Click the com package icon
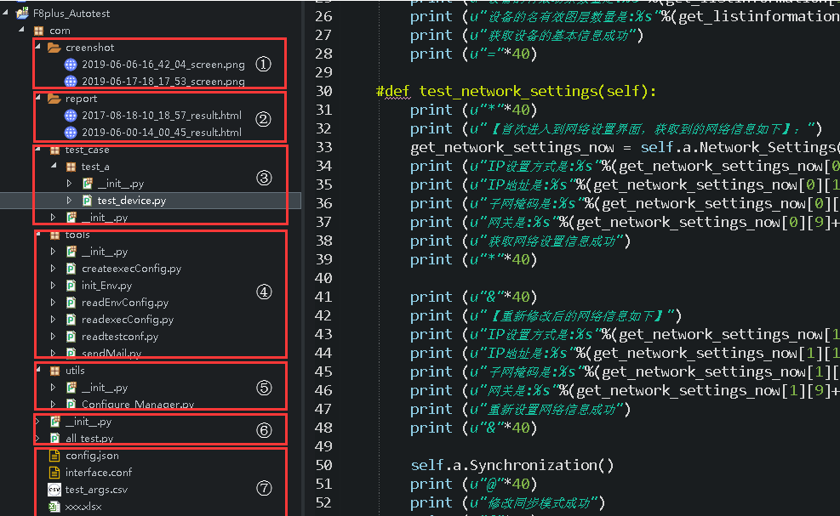The image size is (840, 516). (x=38, y=31)
